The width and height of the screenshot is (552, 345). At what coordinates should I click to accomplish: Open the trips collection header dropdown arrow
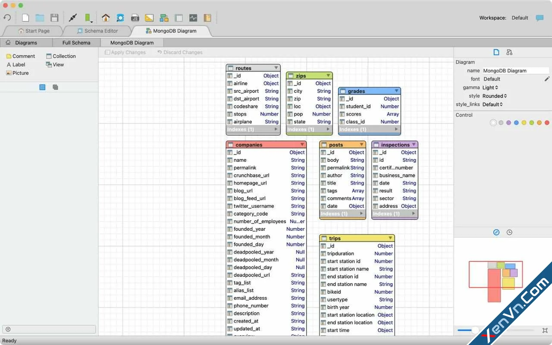(390, 238)
